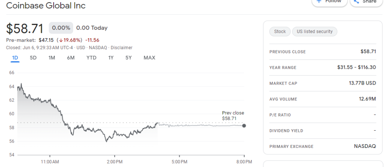The image size is (384, 167).
Task: Open the Disclaimer link
Action: click(x=121, y=48)
